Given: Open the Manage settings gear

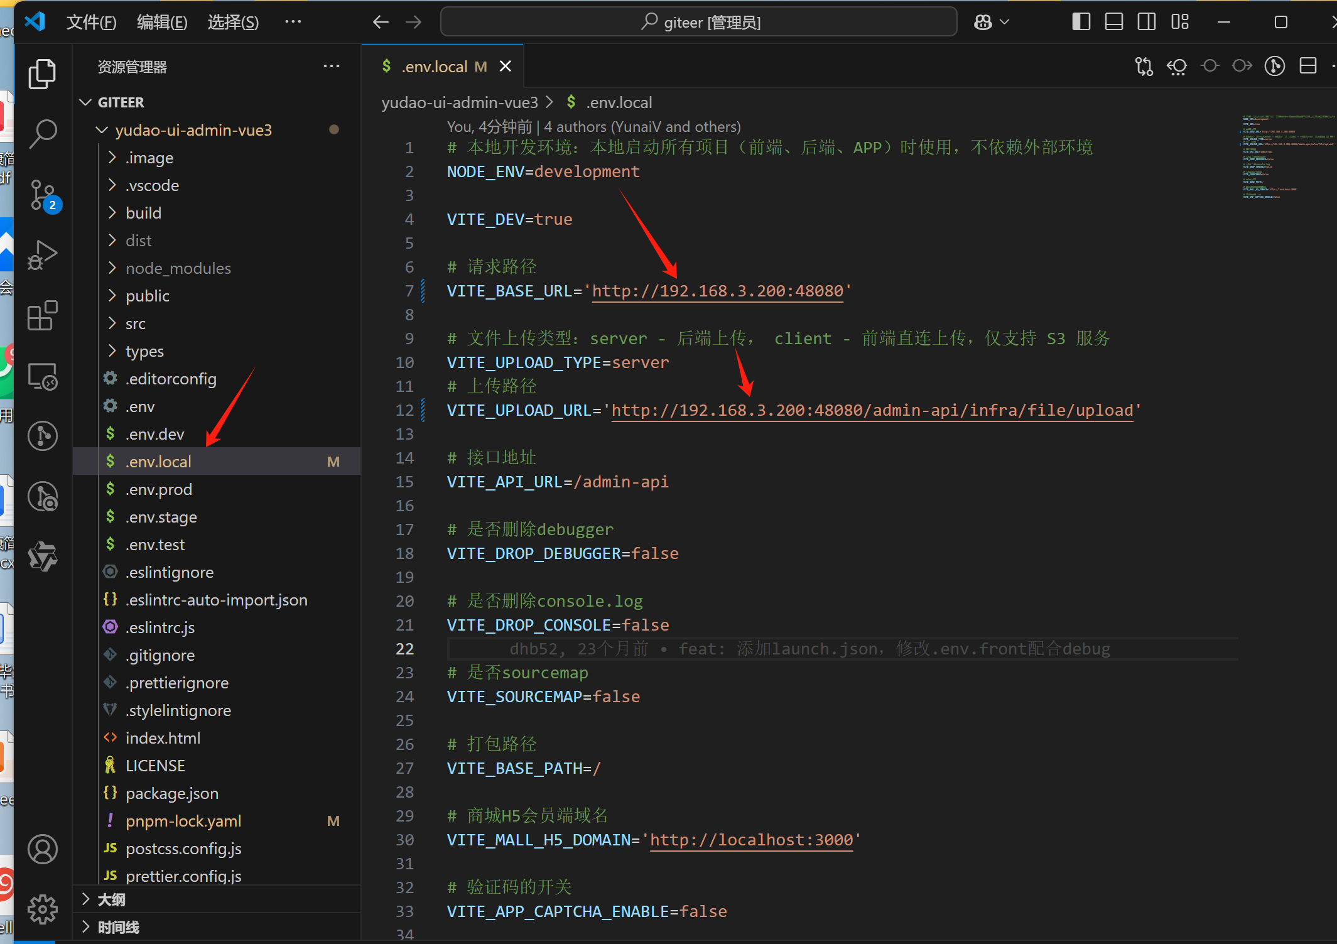Looking at the screenshot, I should point(43,909).
